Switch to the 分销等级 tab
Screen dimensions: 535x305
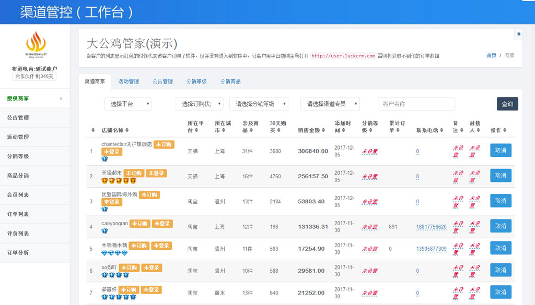point(196,81)
